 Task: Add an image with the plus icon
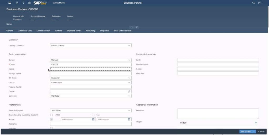point(256,123)
